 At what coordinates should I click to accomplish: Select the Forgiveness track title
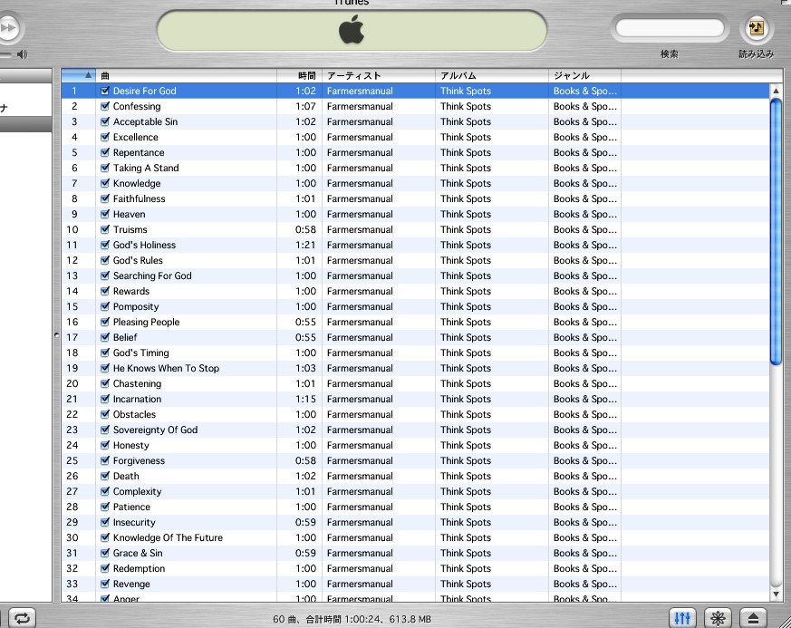click(139, 460)
